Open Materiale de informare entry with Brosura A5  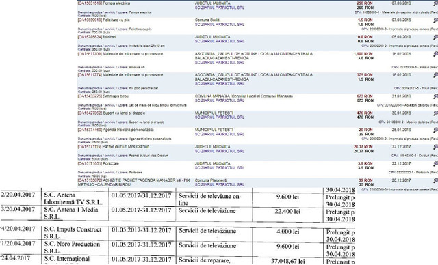120,53
